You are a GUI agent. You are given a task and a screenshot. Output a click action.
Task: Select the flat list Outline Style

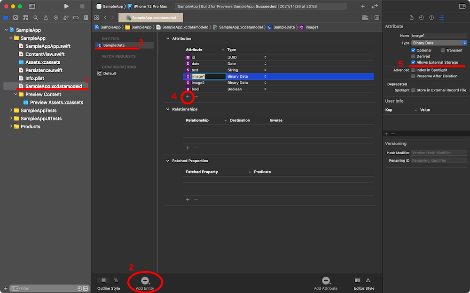tap(103, 280)
